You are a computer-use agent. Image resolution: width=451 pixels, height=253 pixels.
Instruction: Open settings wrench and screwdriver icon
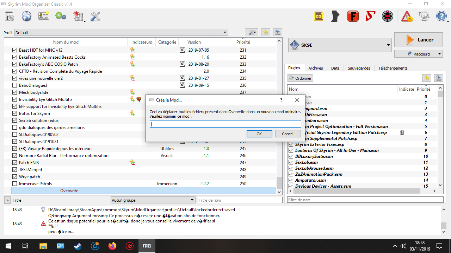click(95, 16)
